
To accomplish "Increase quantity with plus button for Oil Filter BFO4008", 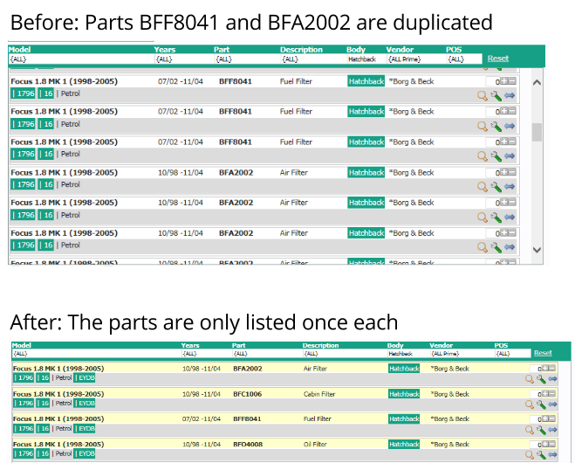I will tap(545, 443).
